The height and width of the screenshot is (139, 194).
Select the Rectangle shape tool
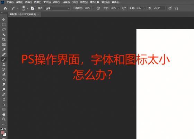pyautogui.click(x=4, y=109)
